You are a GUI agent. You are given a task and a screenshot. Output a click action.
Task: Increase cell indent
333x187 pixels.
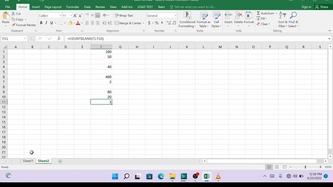pyautogui.click(x=109, y=23)
